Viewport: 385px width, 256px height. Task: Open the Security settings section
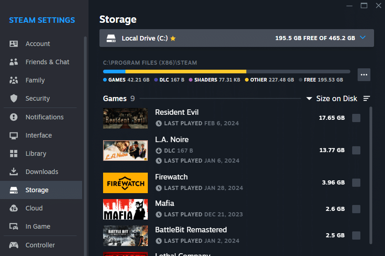pos(41,98)
